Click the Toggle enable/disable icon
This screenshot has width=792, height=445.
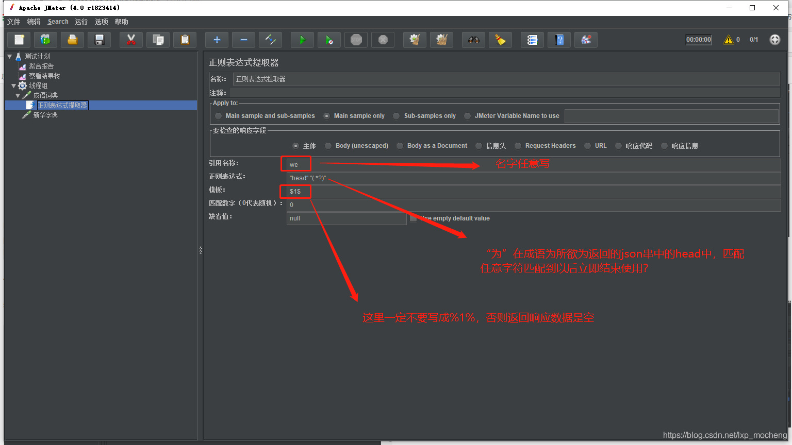[271, 40]
